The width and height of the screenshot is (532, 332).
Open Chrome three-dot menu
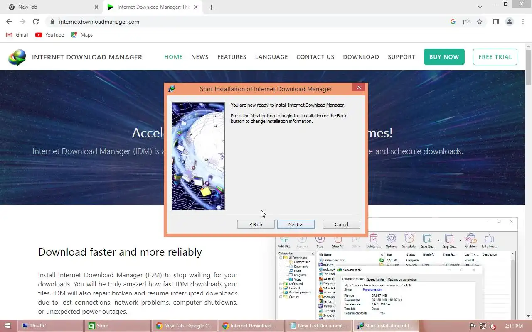click(x=523, y=22)
